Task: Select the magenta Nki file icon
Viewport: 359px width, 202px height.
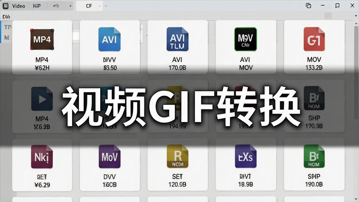Action: [x=42, y=157]
